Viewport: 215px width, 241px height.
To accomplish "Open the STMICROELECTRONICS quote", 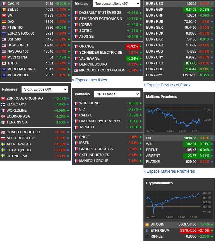I will tap(102, 19).
